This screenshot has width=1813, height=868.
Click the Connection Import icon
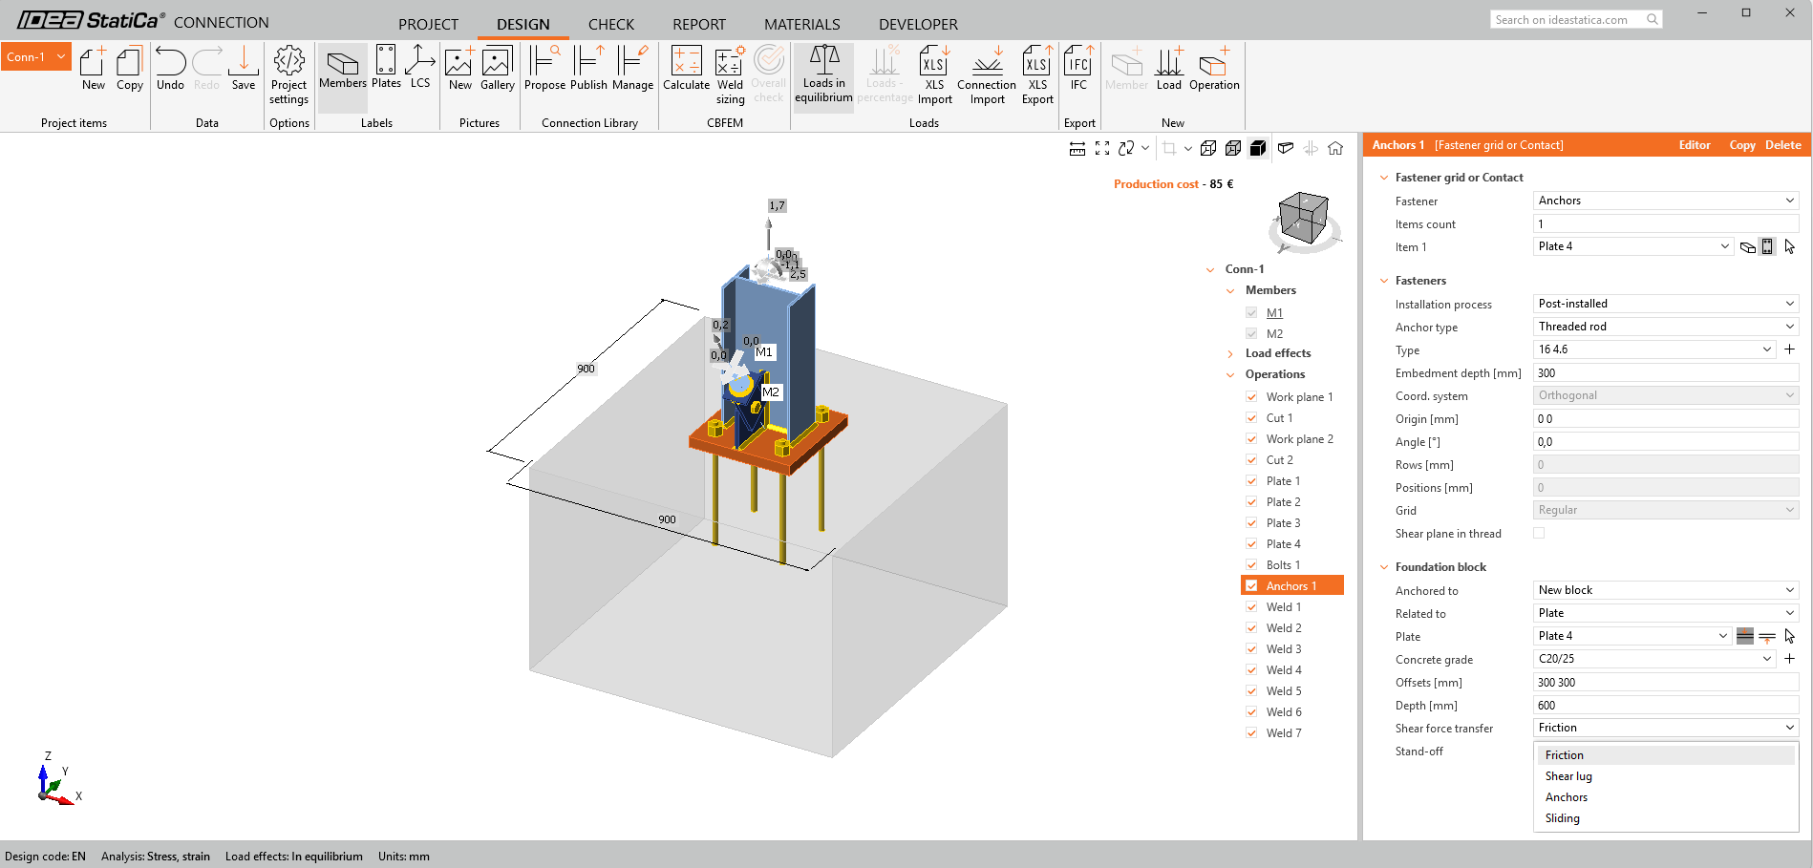click(987, 74)
